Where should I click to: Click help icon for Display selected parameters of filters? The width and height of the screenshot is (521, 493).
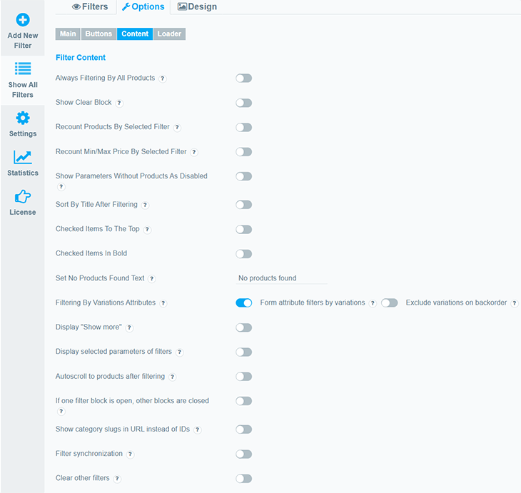tap(179, 352)
